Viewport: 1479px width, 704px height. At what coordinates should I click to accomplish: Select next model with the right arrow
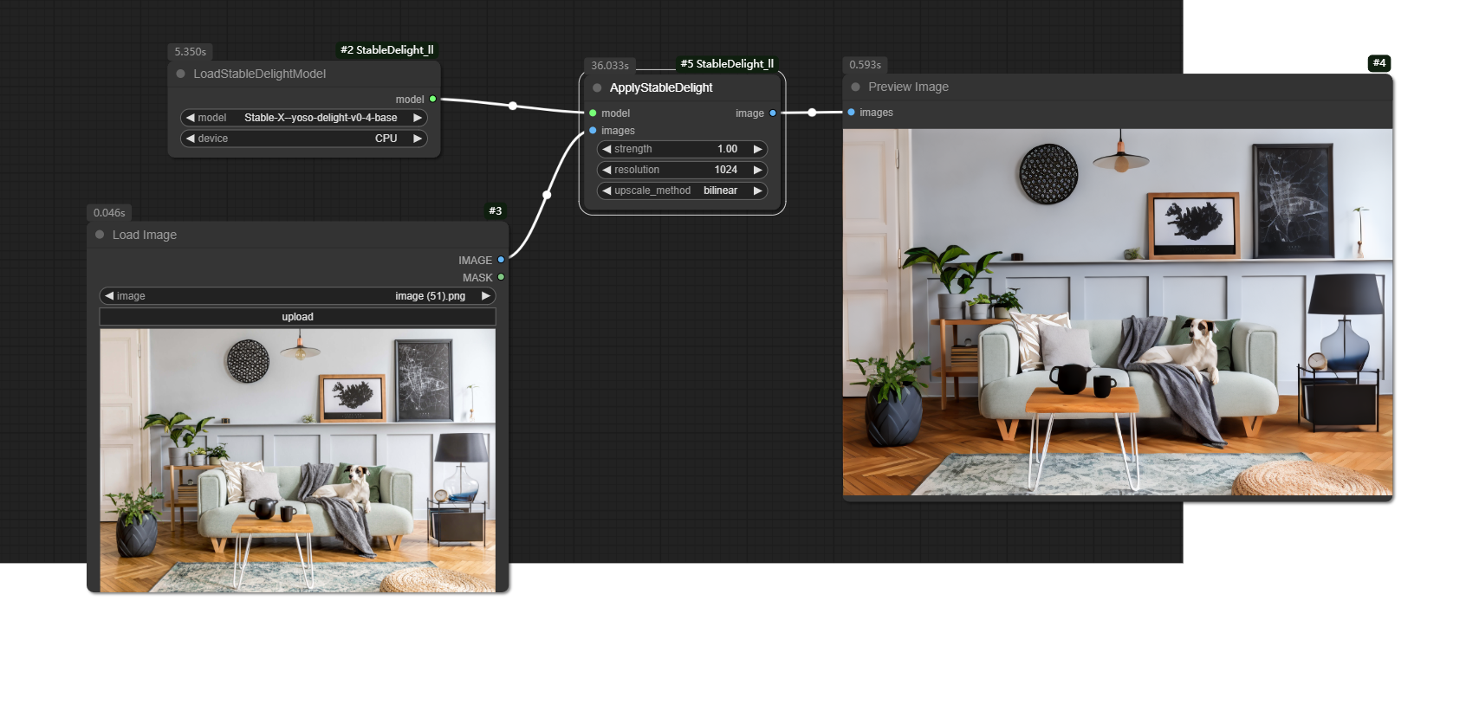(418, 118)
